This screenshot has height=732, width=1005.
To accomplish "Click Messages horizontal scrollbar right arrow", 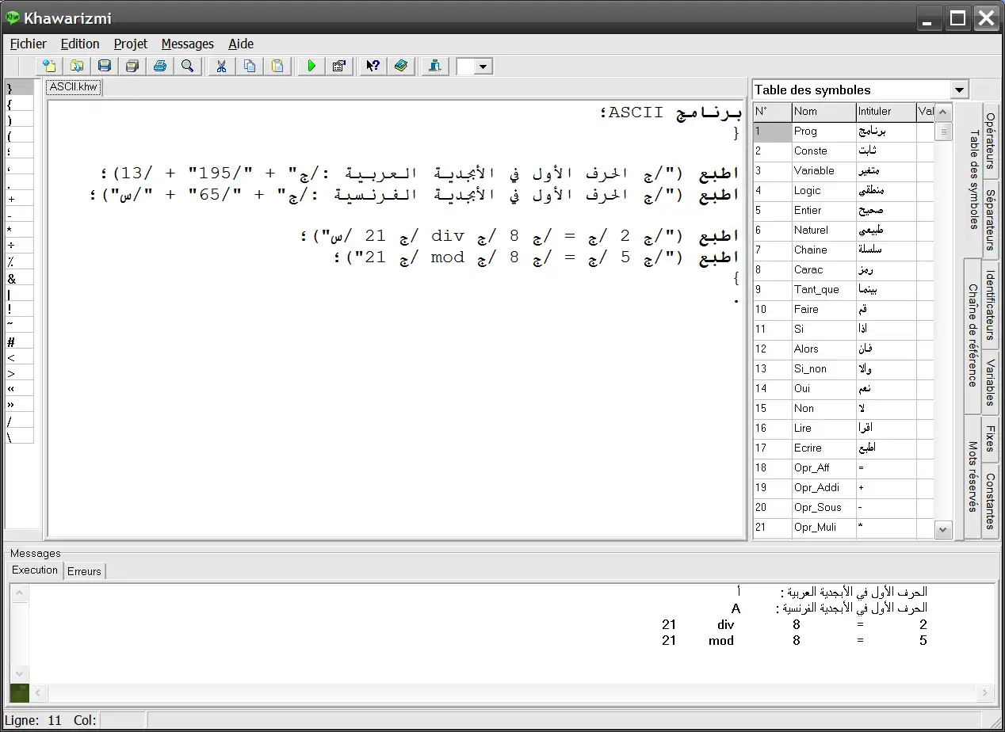I will tap(985, 692).
